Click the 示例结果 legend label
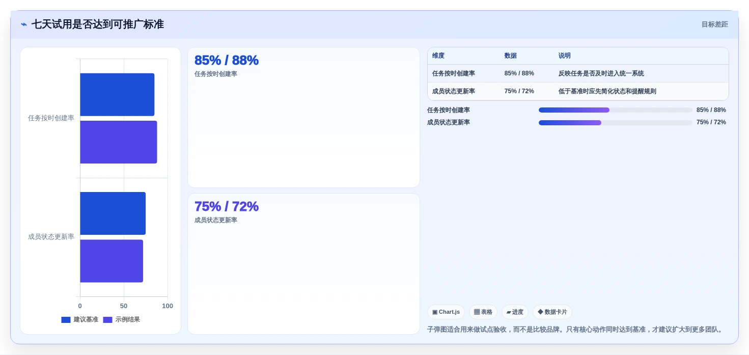749x355 pixels. pos(127,320)
